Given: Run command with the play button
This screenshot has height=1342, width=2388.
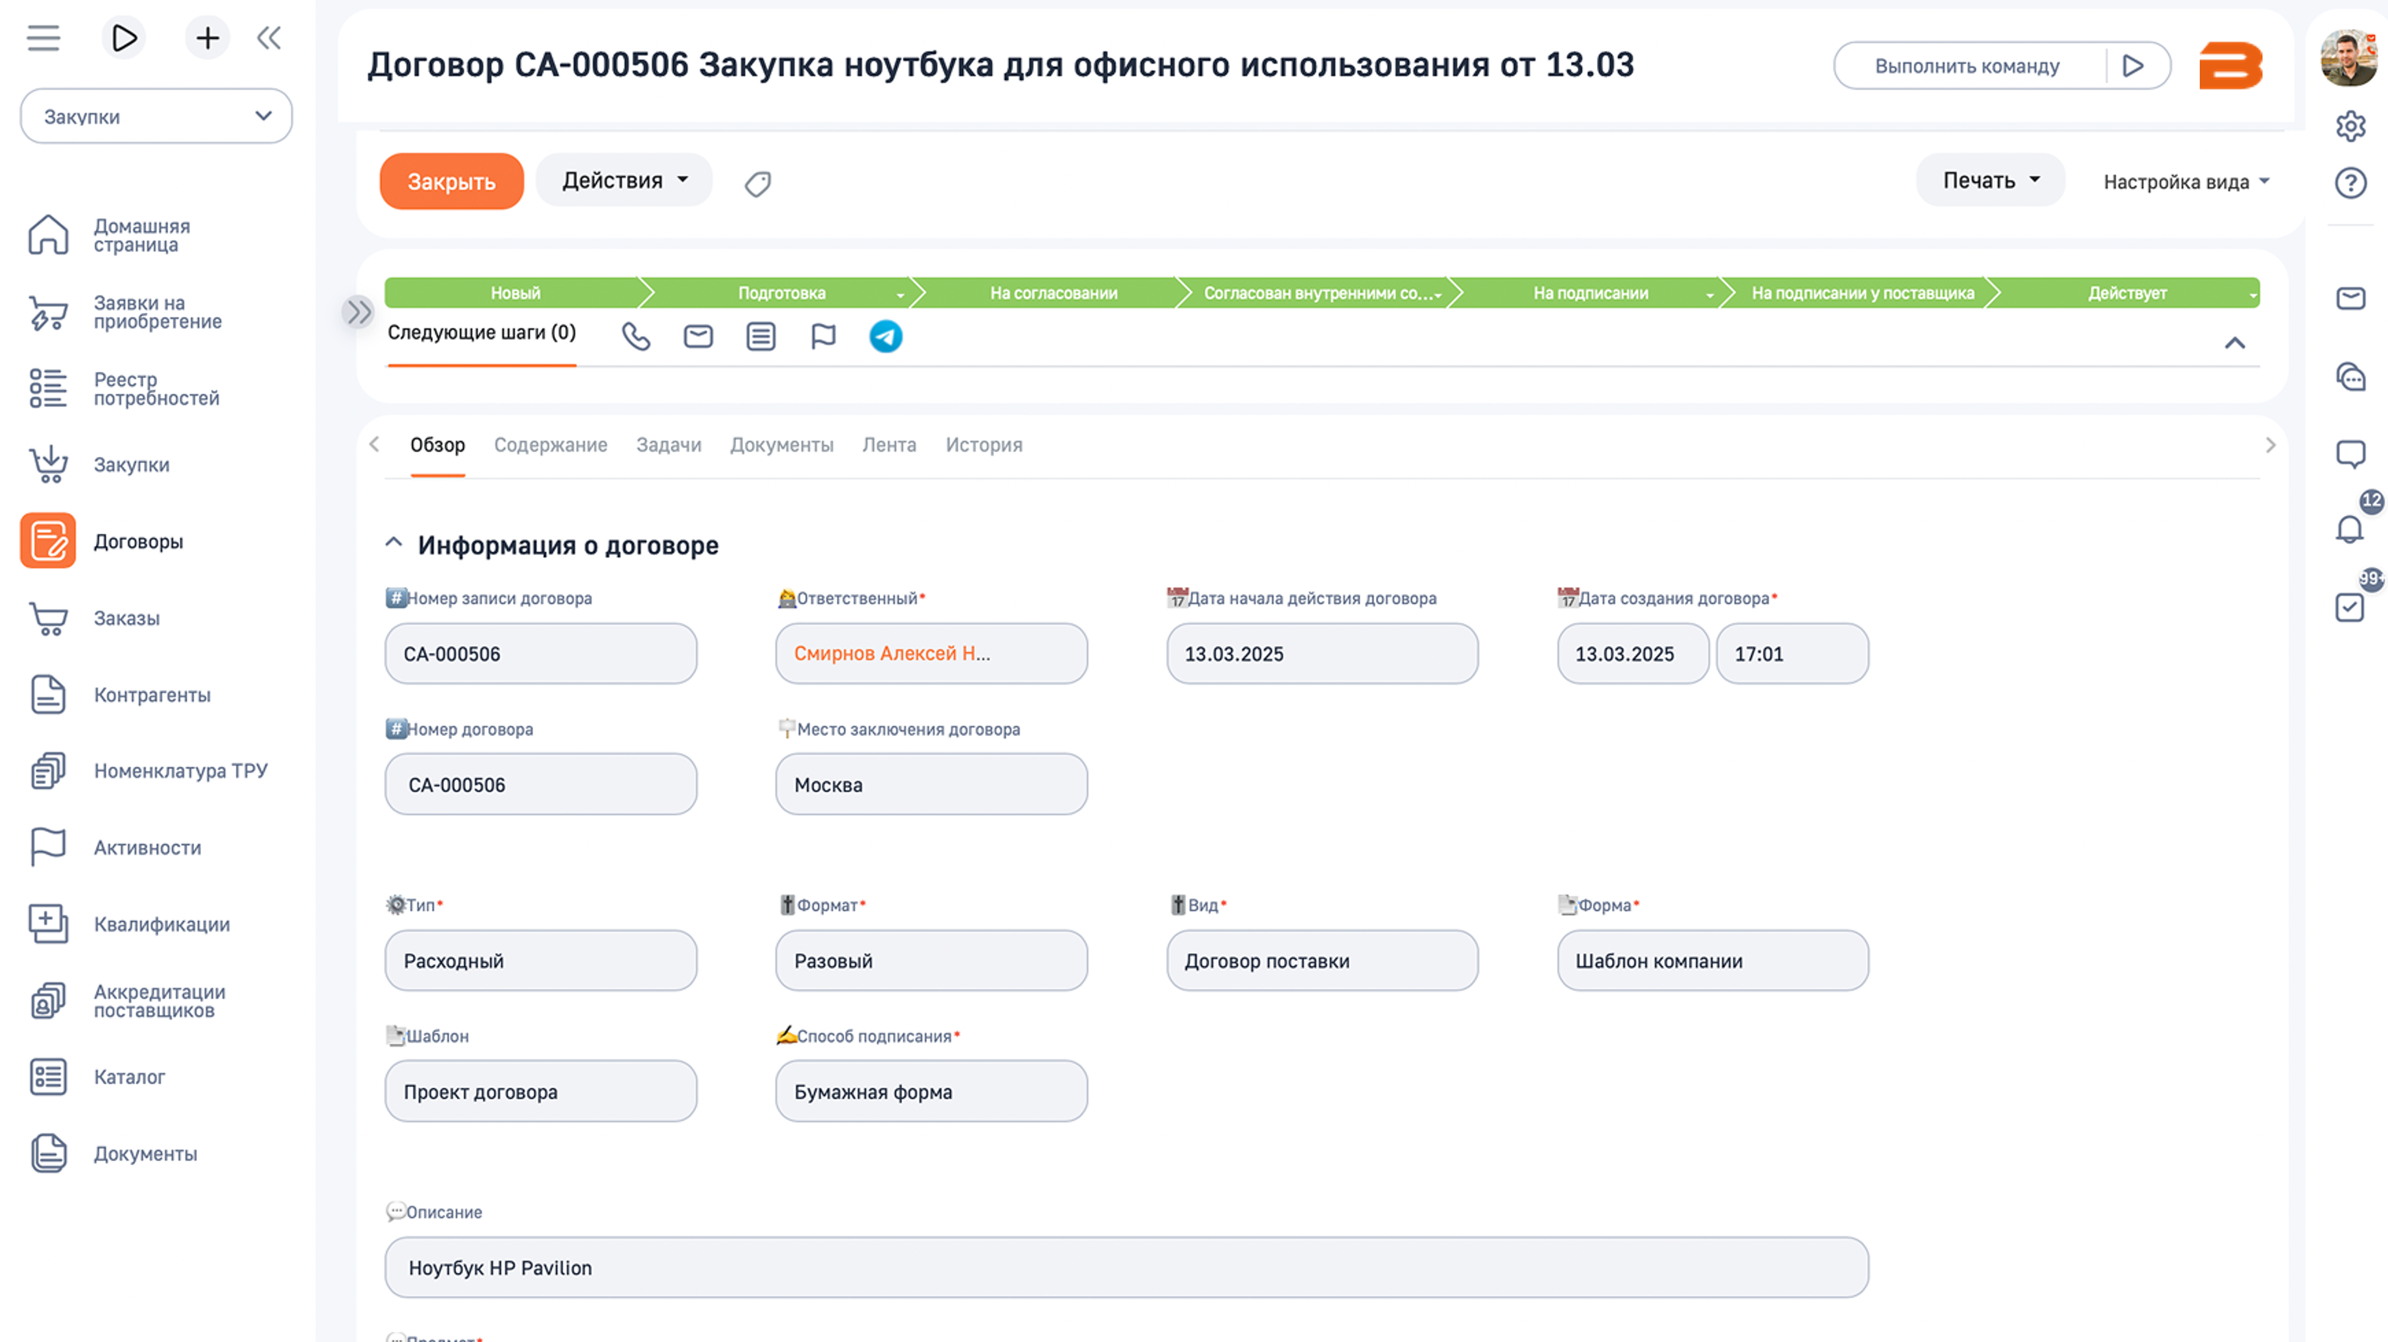Looking at the screenshot, I should coord(2133,67).
